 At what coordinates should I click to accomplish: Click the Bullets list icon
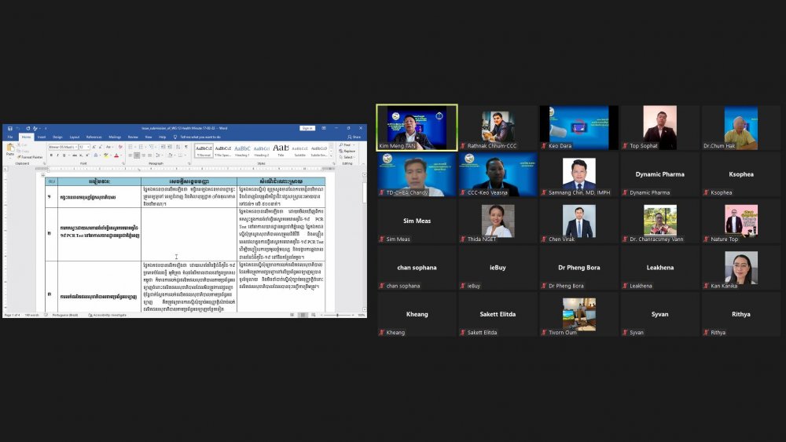130,147
